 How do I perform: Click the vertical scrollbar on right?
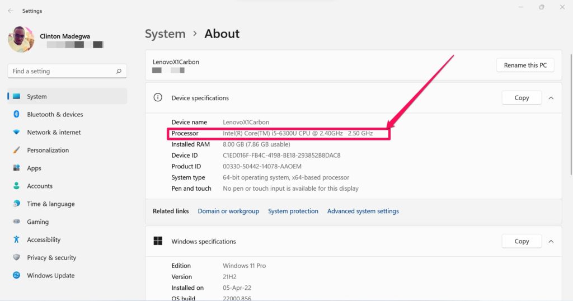tap(571, 114)
